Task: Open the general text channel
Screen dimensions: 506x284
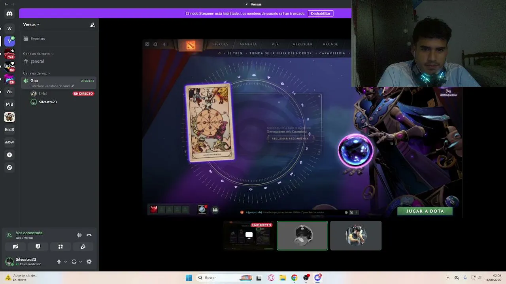Action: tap(59, 61)
